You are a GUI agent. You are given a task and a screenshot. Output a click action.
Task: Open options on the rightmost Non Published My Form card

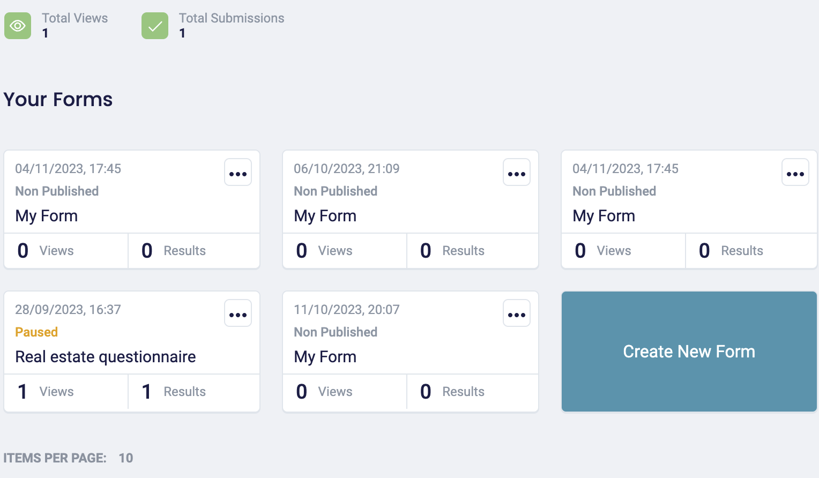(x=795, y=172)
